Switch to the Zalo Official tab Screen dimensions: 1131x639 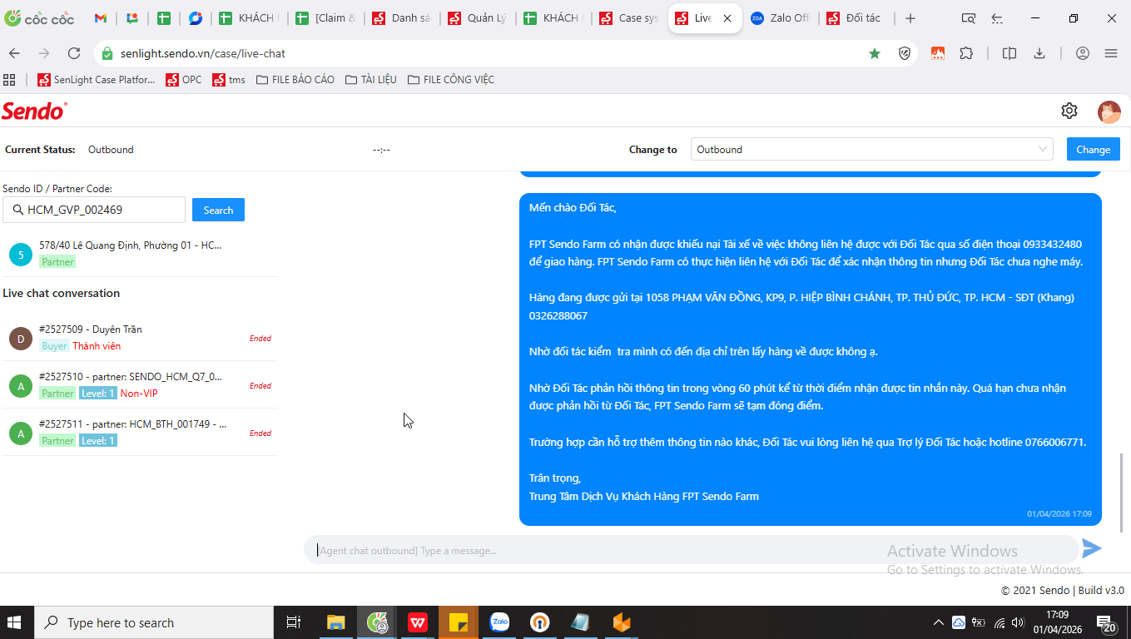pos(780,18)
